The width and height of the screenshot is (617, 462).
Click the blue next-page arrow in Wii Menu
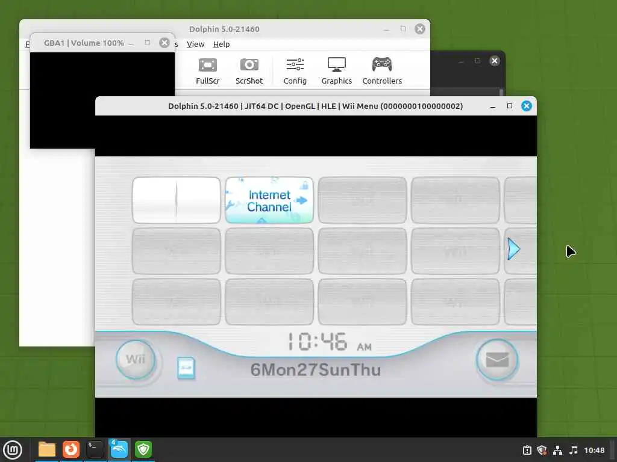click(513, 248)
